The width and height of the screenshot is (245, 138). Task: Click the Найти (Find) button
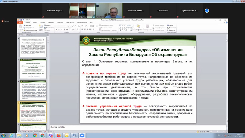point(170,25)
